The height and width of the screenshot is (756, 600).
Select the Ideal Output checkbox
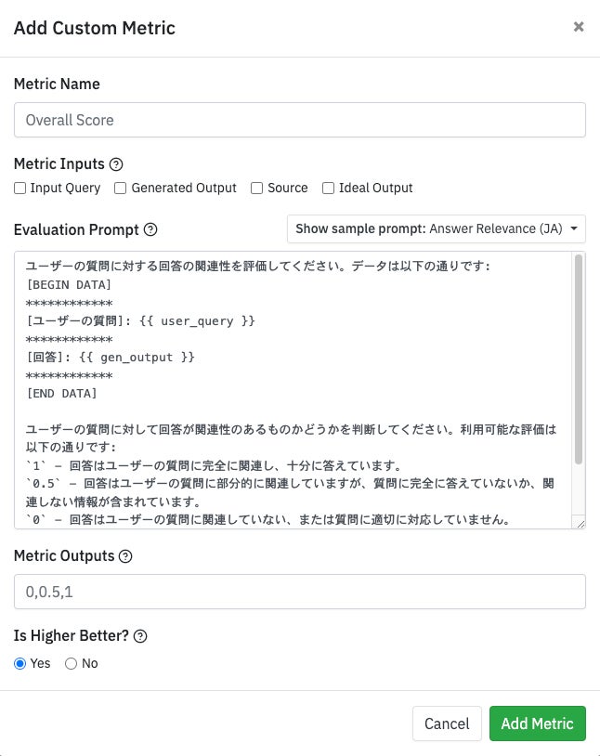(328, 188)
